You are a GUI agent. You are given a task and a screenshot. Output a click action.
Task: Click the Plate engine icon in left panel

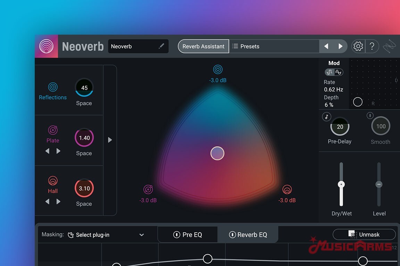click(53, 130)
